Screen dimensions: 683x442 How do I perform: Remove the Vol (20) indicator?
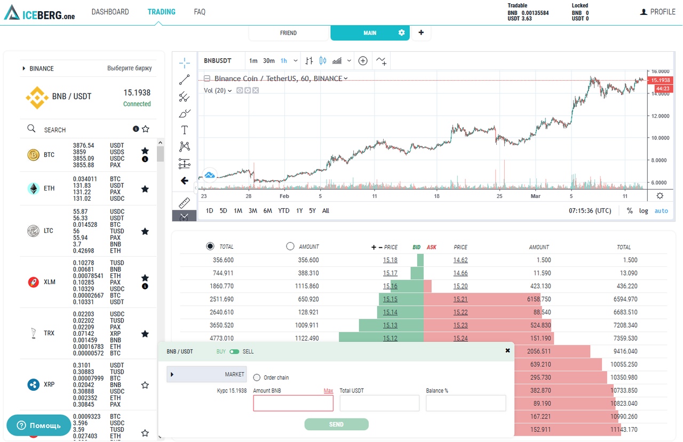256,90
